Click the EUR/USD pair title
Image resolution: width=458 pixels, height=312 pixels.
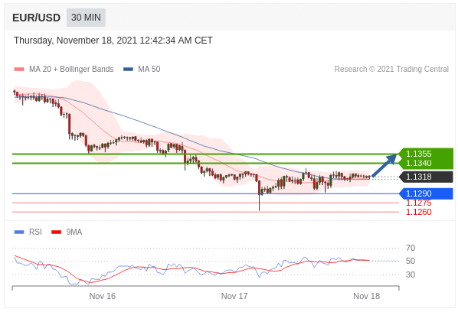point(36,18)
